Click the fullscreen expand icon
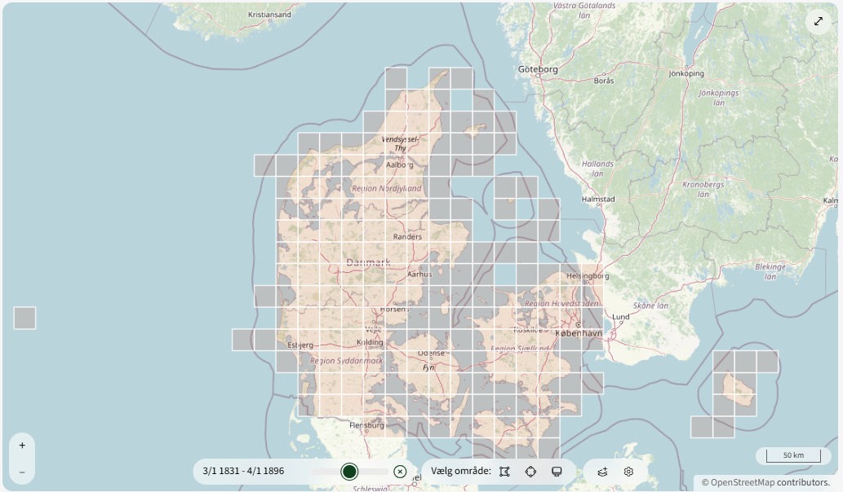Image resolution: width=843 pixels, height=492 pixels. click(x=819, y=21)
